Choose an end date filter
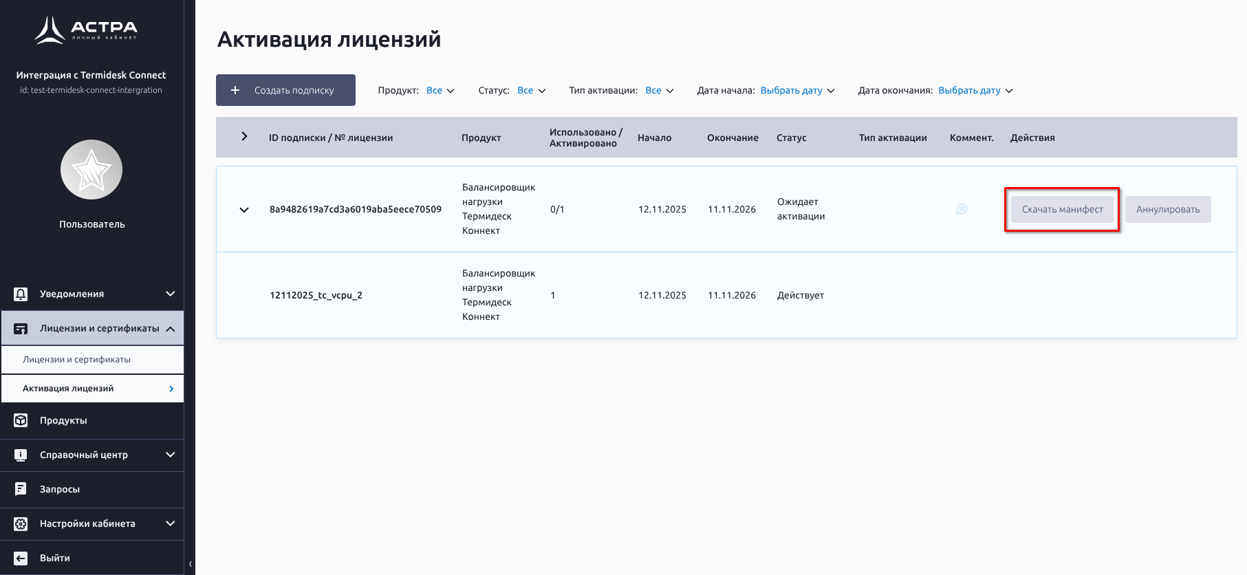Viewport: 1247px width, 575px height. coord(975,91)
